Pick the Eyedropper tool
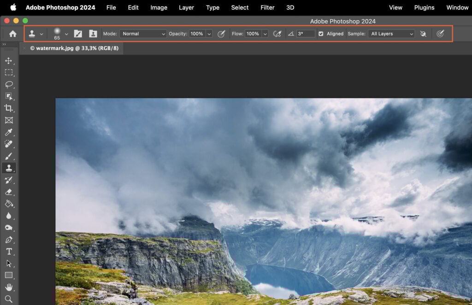The image size is (472, 305). click(x=9, y=132)
